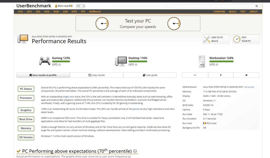Click help icon beside 70th percentile heading

(x=135, y=151)
